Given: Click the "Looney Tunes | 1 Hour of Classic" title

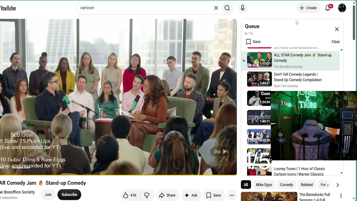Looking at the screenshot, I should coord(299,171).
